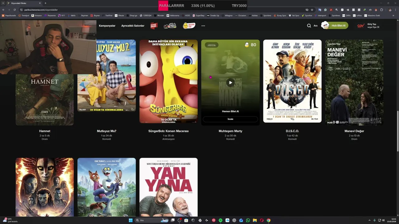Open the Manevi Değer movie poster

coord(354,82)
